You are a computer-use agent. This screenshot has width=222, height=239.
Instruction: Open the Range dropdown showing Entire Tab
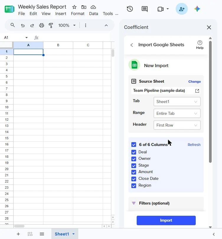[x=177, y=113]
